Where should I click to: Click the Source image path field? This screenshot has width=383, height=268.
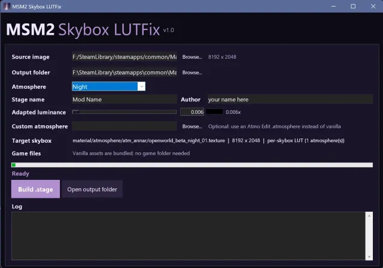point(124,57)
